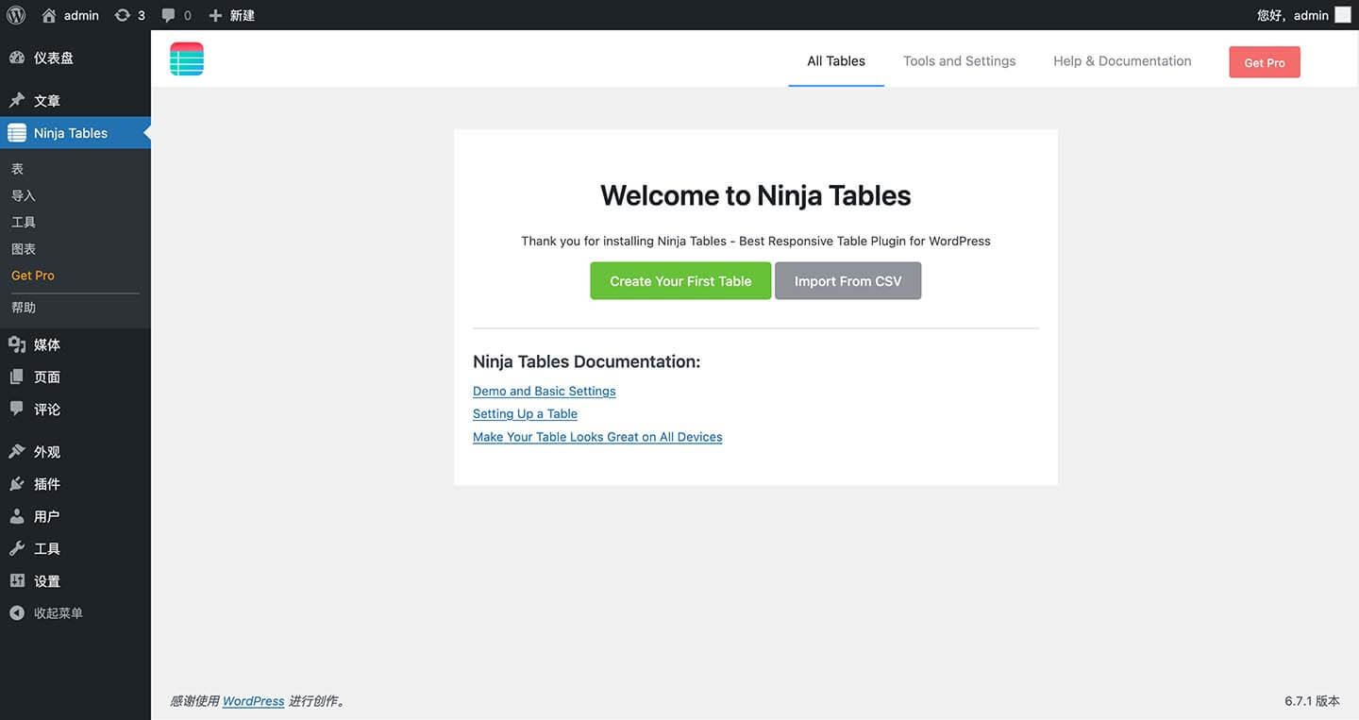Open the 页面 menu label
The width and height of the screenshot is (1359, 720).
click(x=47, y=377)
